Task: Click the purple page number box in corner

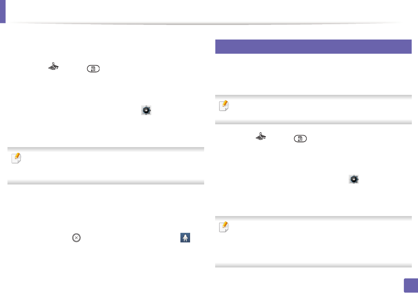Action: click(x=411, y=285)
